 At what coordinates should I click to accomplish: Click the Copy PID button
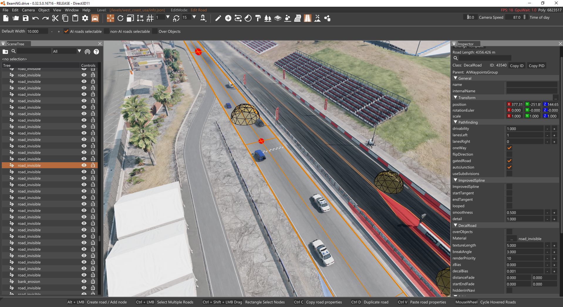tap(537, 66)
